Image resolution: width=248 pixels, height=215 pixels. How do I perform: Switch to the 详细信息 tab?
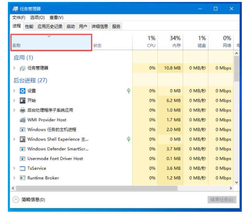[x=100, y=26]
